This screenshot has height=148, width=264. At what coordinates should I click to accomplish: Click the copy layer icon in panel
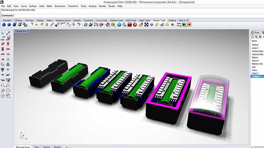[256, 36]
